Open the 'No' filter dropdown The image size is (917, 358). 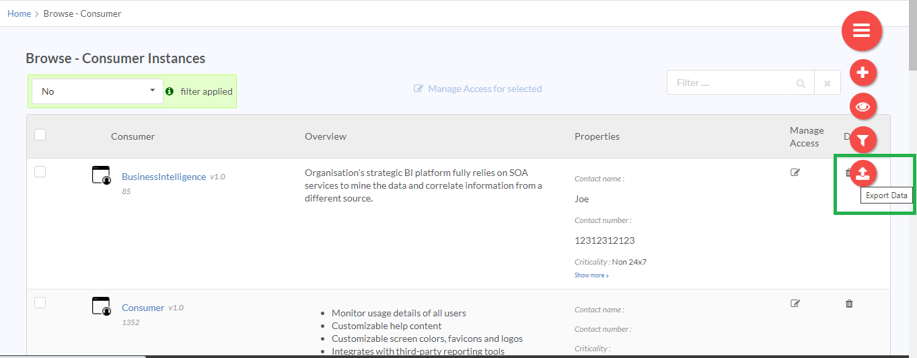click(98, 91)
